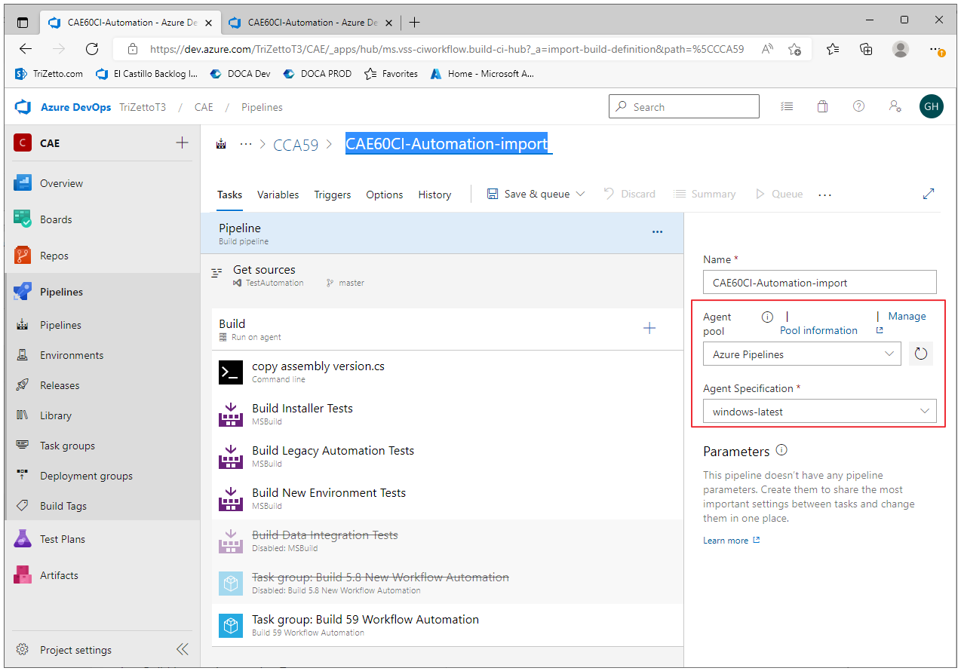Click Save & queue button
Viewport: 961px width, 671px height.
[528, 194]
